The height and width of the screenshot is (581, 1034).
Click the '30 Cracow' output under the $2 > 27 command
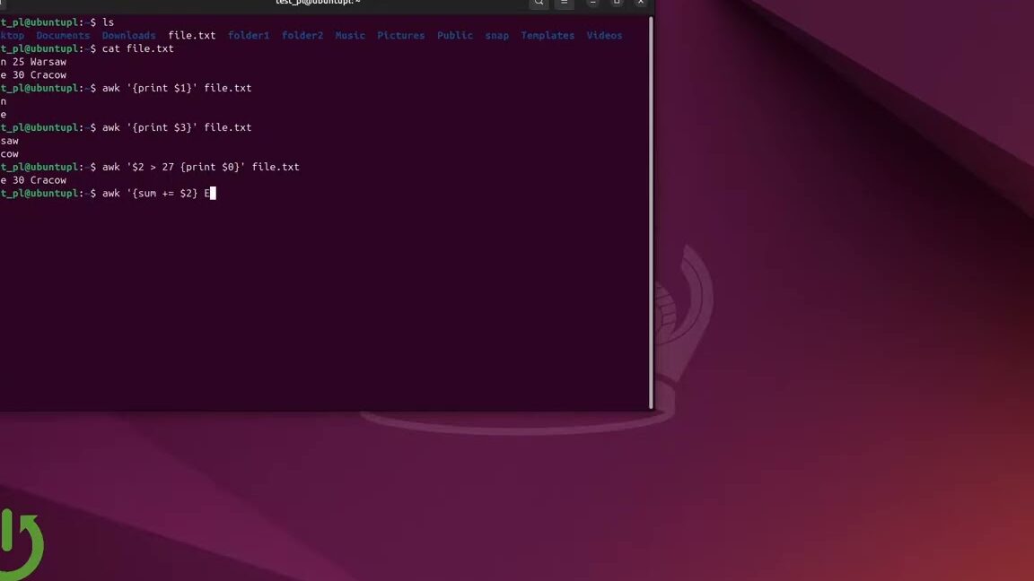[x=39, y=180]
